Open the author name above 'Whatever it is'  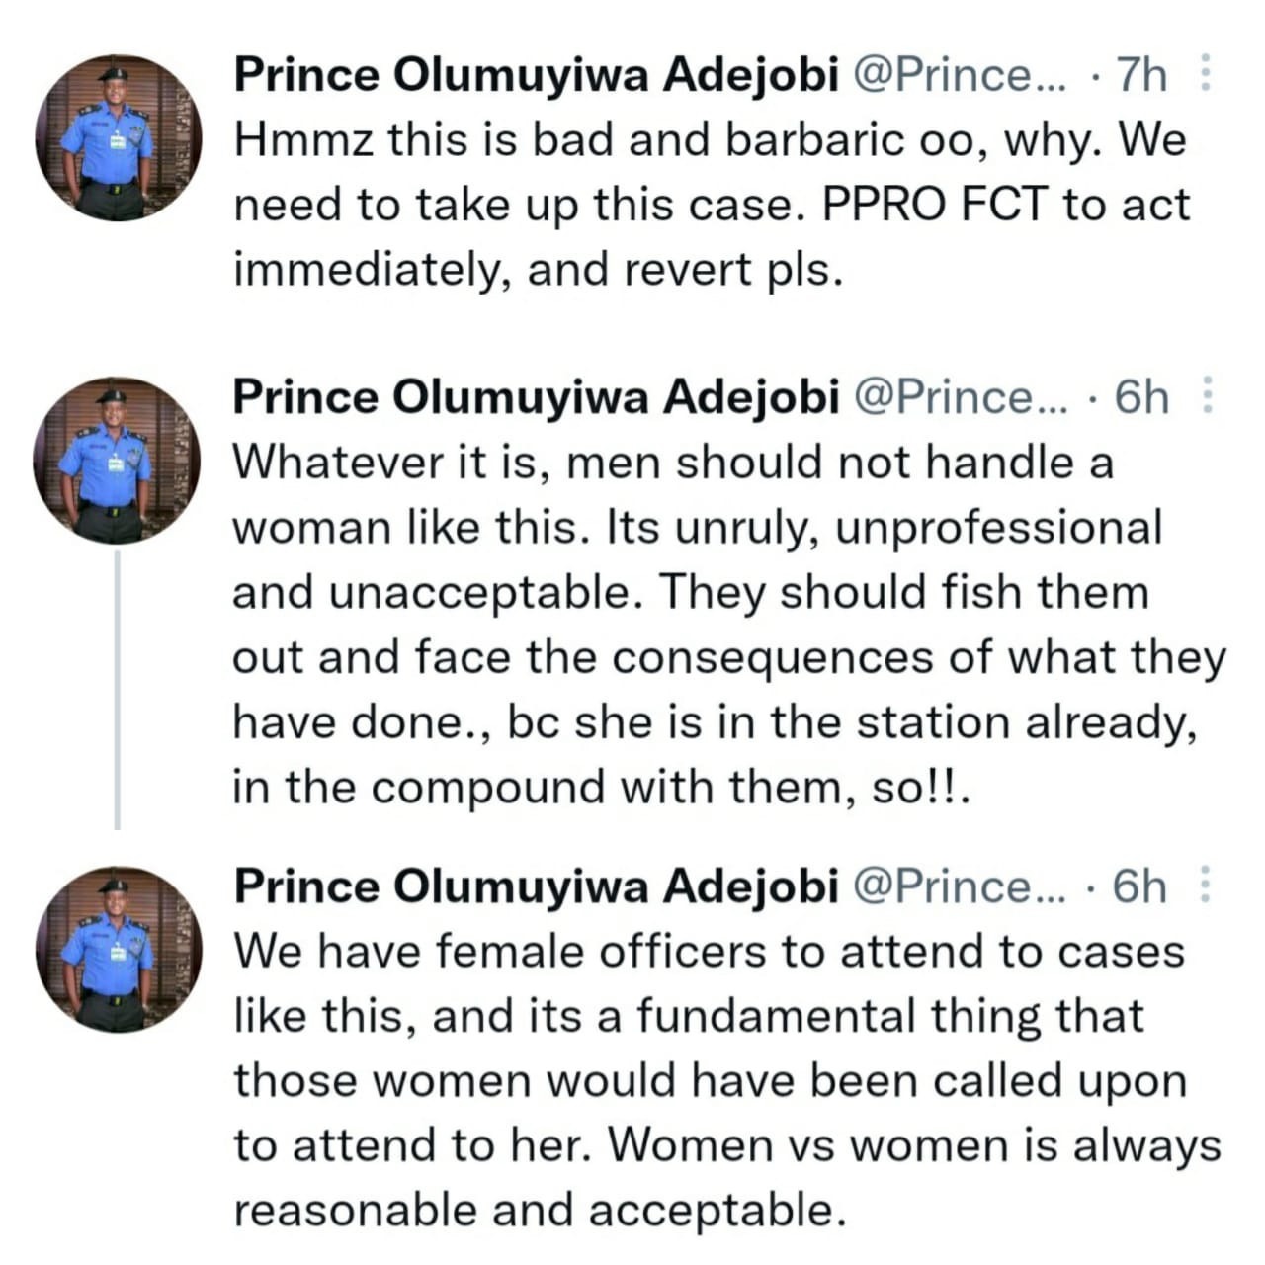(x=536, y=398)
